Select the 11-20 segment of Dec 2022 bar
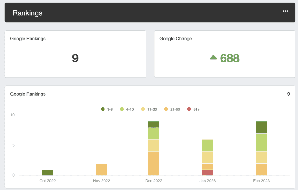The image size is (298, 190). [x=154, y=146]
